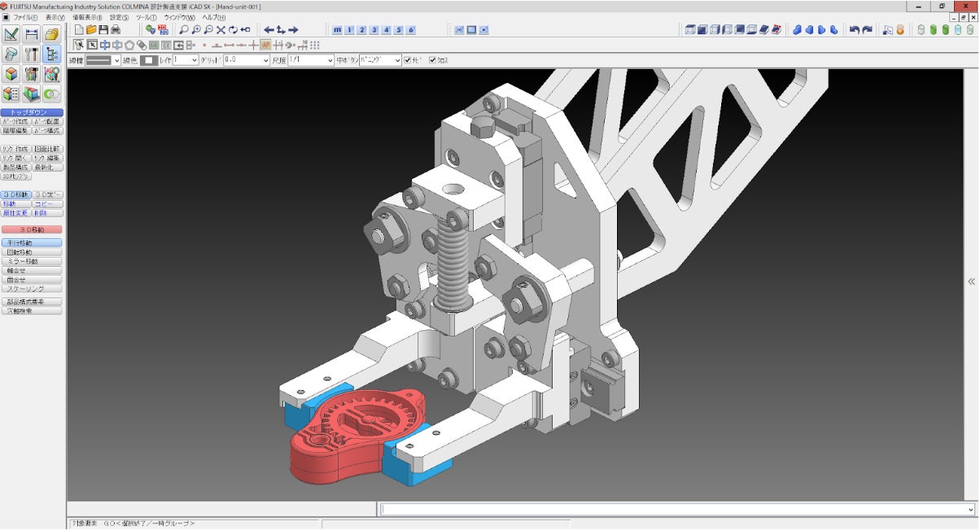Select the 回転移動 command
This screenshot has width=980, height=530.
(x=32, y=253)
